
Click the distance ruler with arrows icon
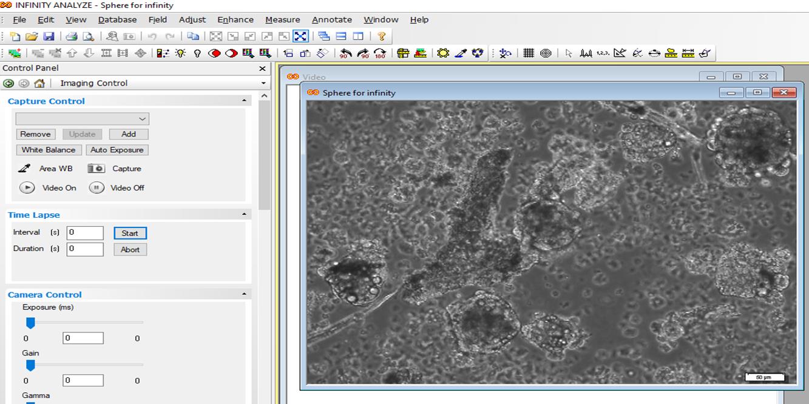coord(688,53)
